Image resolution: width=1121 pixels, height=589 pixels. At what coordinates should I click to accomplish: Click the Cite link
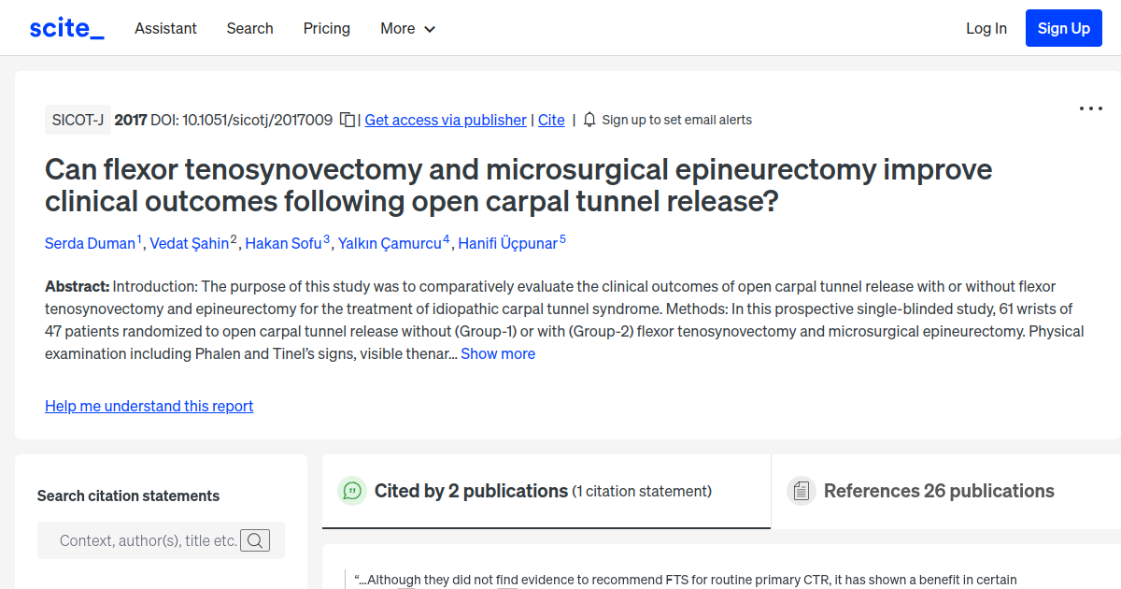click(550, 120)
